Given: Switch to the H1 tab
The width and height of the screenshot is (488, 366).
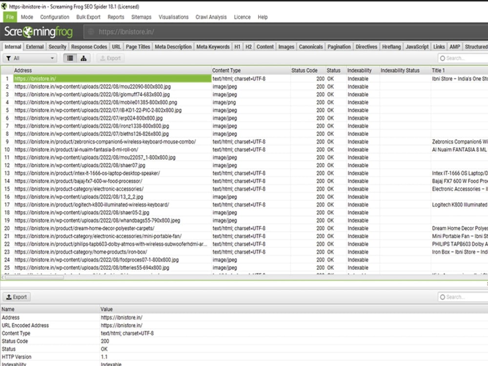Looking at the screenshot, I should [x=237, y=47].
